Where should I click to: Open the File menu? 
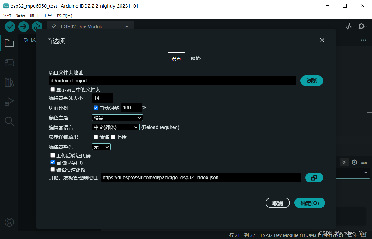point(7,15)
